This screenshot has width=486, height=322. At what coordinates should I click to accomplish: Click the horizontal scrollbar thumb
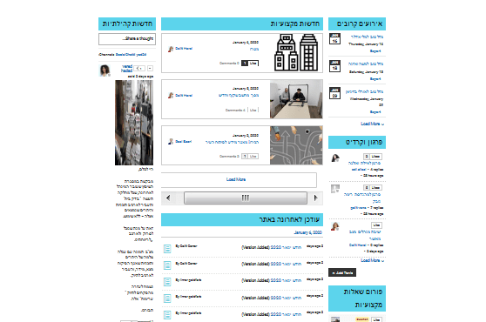[x=246, y=198]
